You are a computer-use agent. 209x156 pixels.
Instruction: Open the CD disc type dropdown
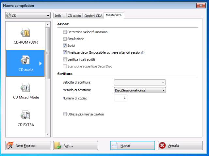click(x=28, y=15)
